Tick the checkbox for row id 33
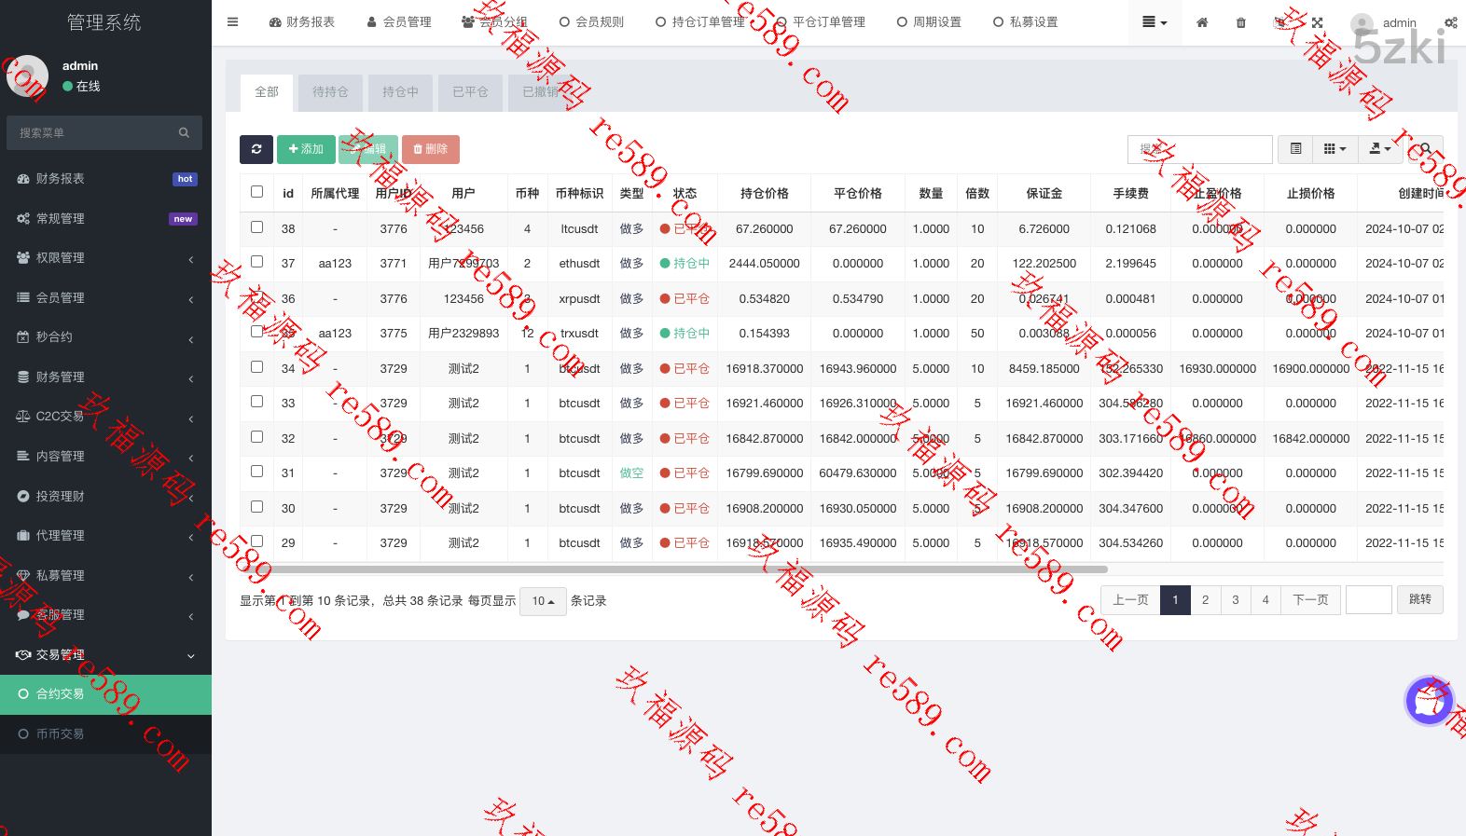Image resolution: width=1466 pixels, height=836 pixels. point(256,402)
